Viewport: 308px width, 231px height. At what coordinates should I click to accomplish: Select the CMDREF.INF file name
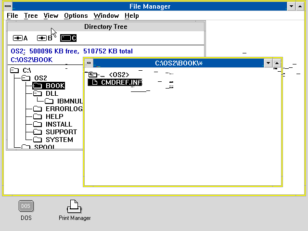121,82
